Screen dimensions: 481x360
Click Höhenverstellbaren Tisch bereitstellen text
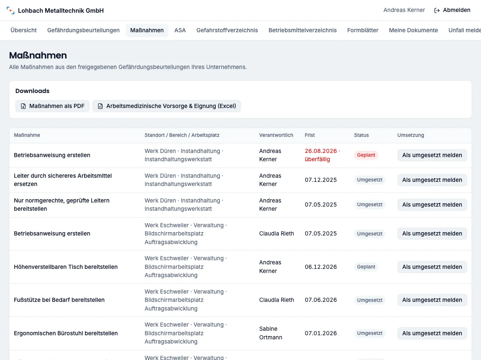pos(66,267)
